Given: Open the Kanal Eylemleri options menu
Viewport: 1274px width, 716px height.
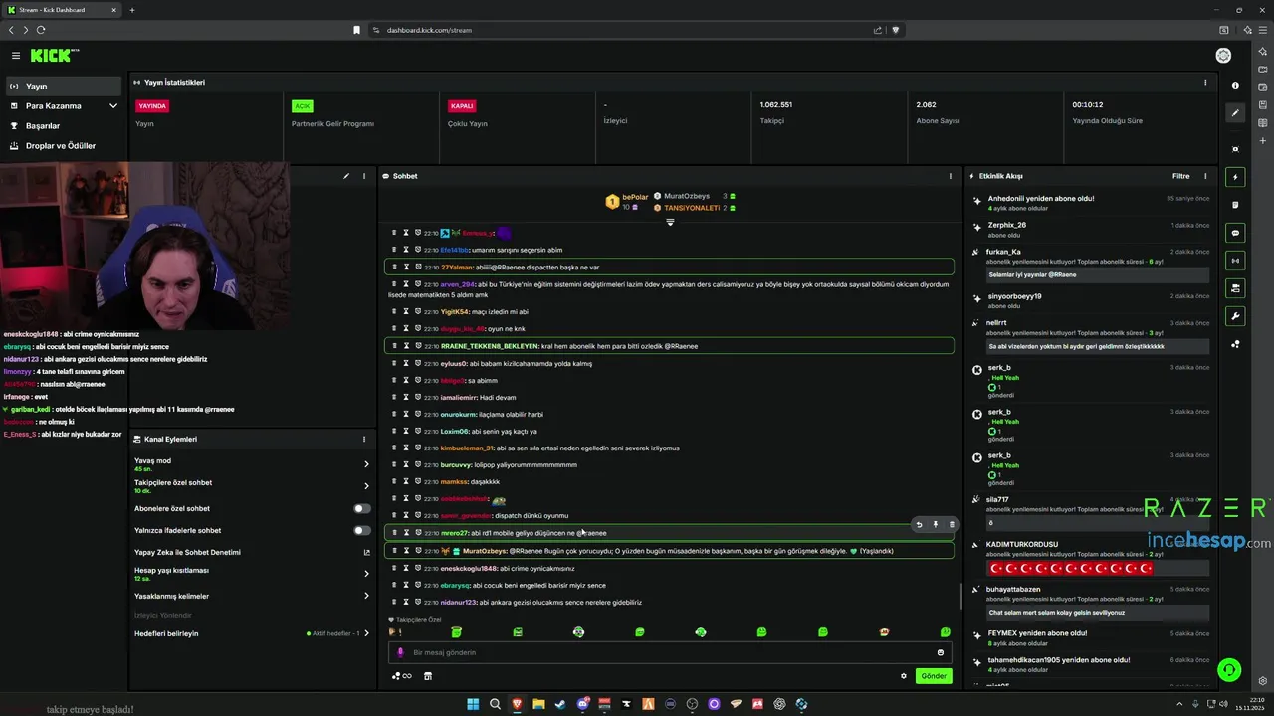Looking at the screenshot, I should tap(364, 439).
